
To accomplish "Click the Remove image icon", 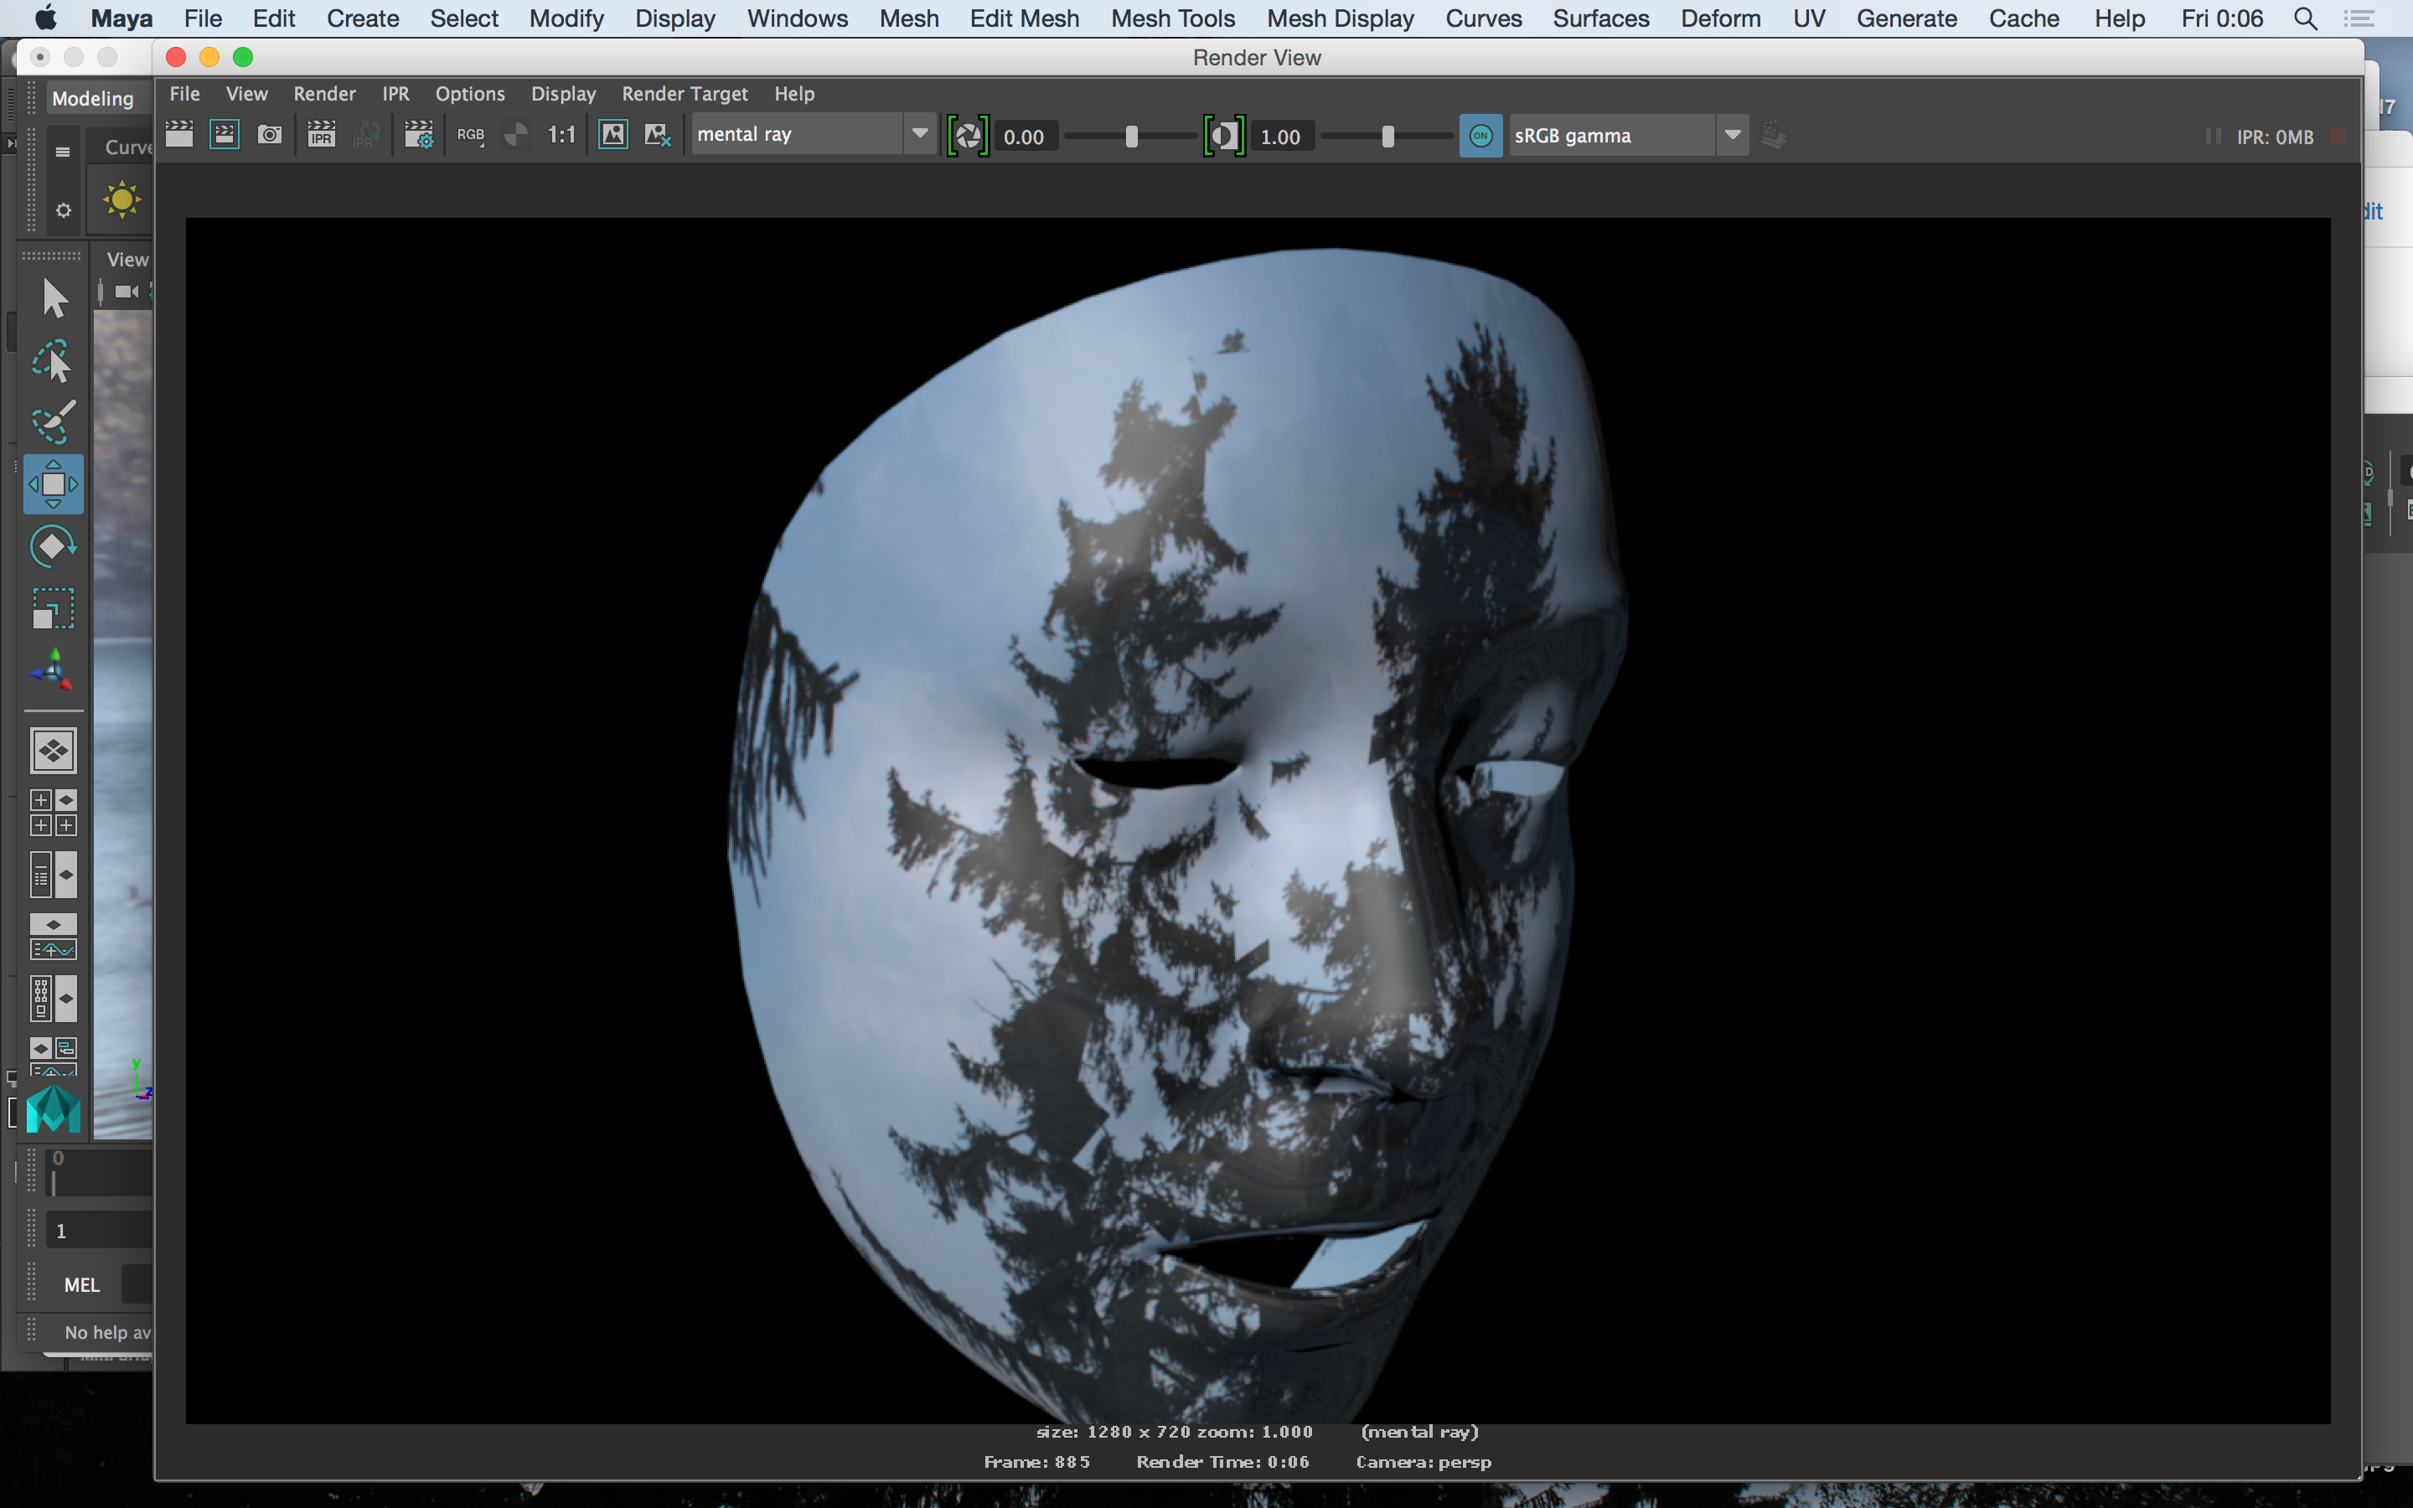I will pos(657,135).
